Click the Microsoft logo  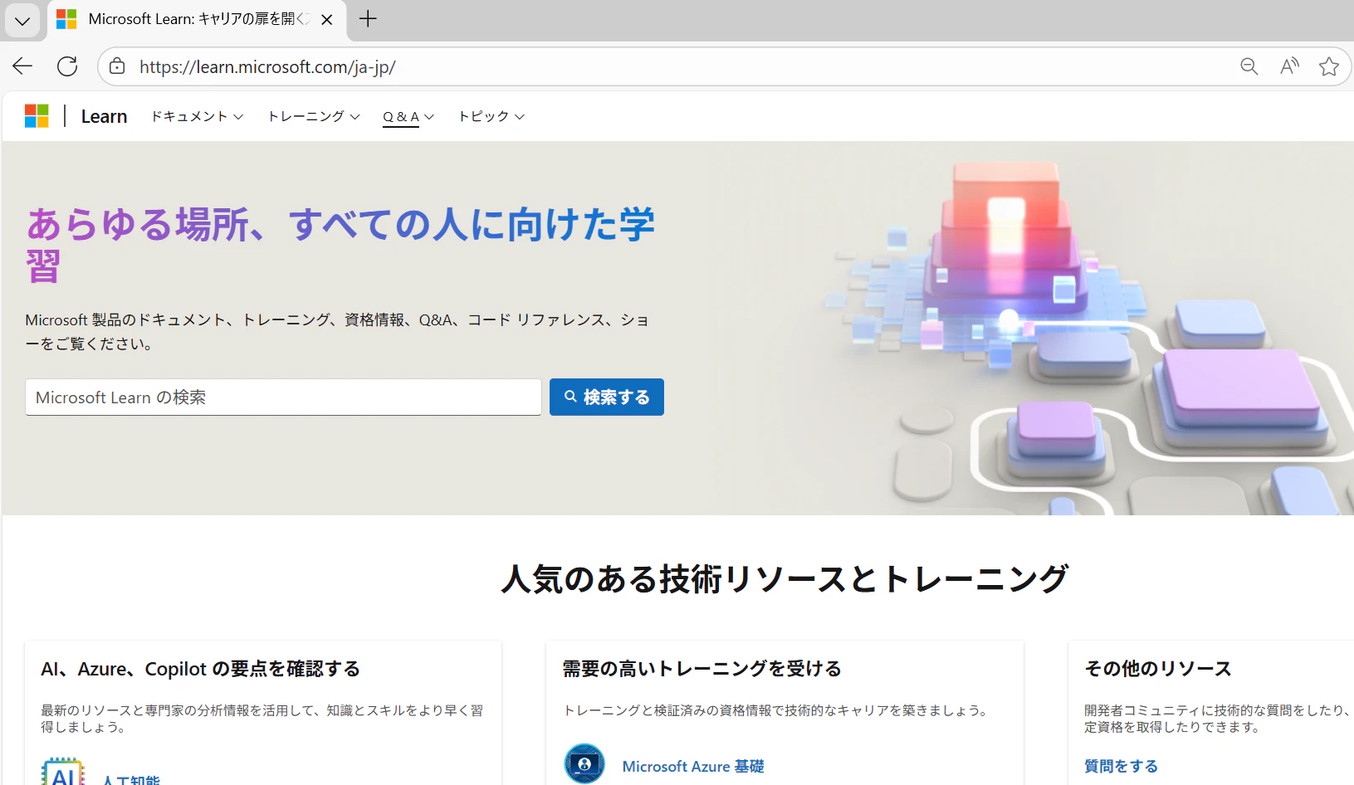click(x=37, y=116)
